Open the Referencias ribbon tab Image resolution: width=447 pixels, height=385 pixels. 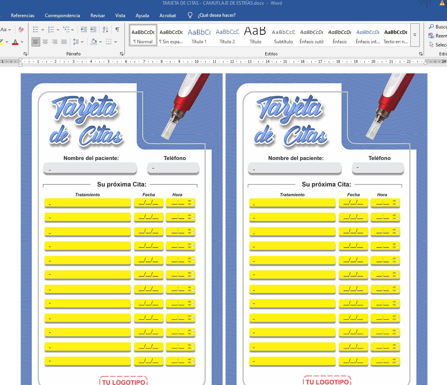[23, 16]
